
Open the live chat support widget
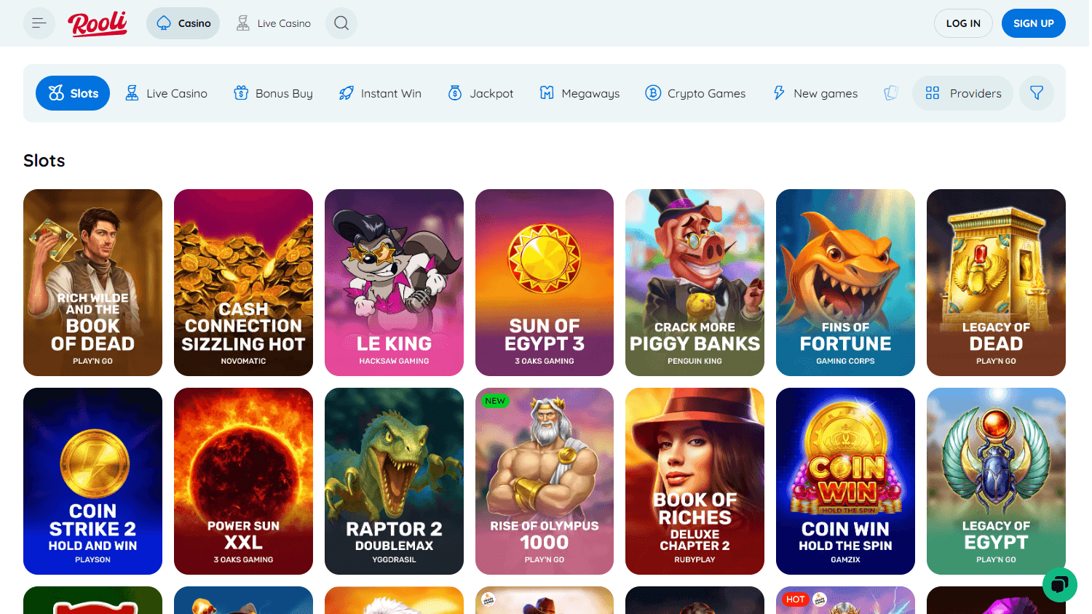pos(1060,584)
